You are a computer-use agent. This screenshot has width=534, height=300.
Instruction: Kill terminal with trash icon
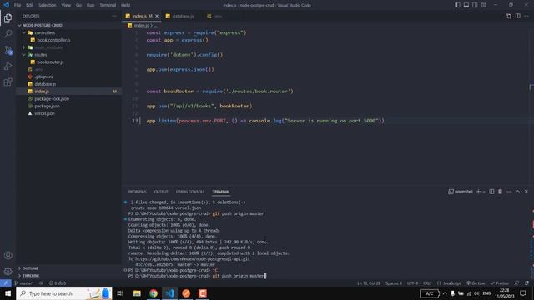500,192
